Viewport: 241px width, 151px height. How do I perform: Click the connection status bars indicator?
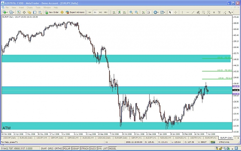[x=213, y=142]
